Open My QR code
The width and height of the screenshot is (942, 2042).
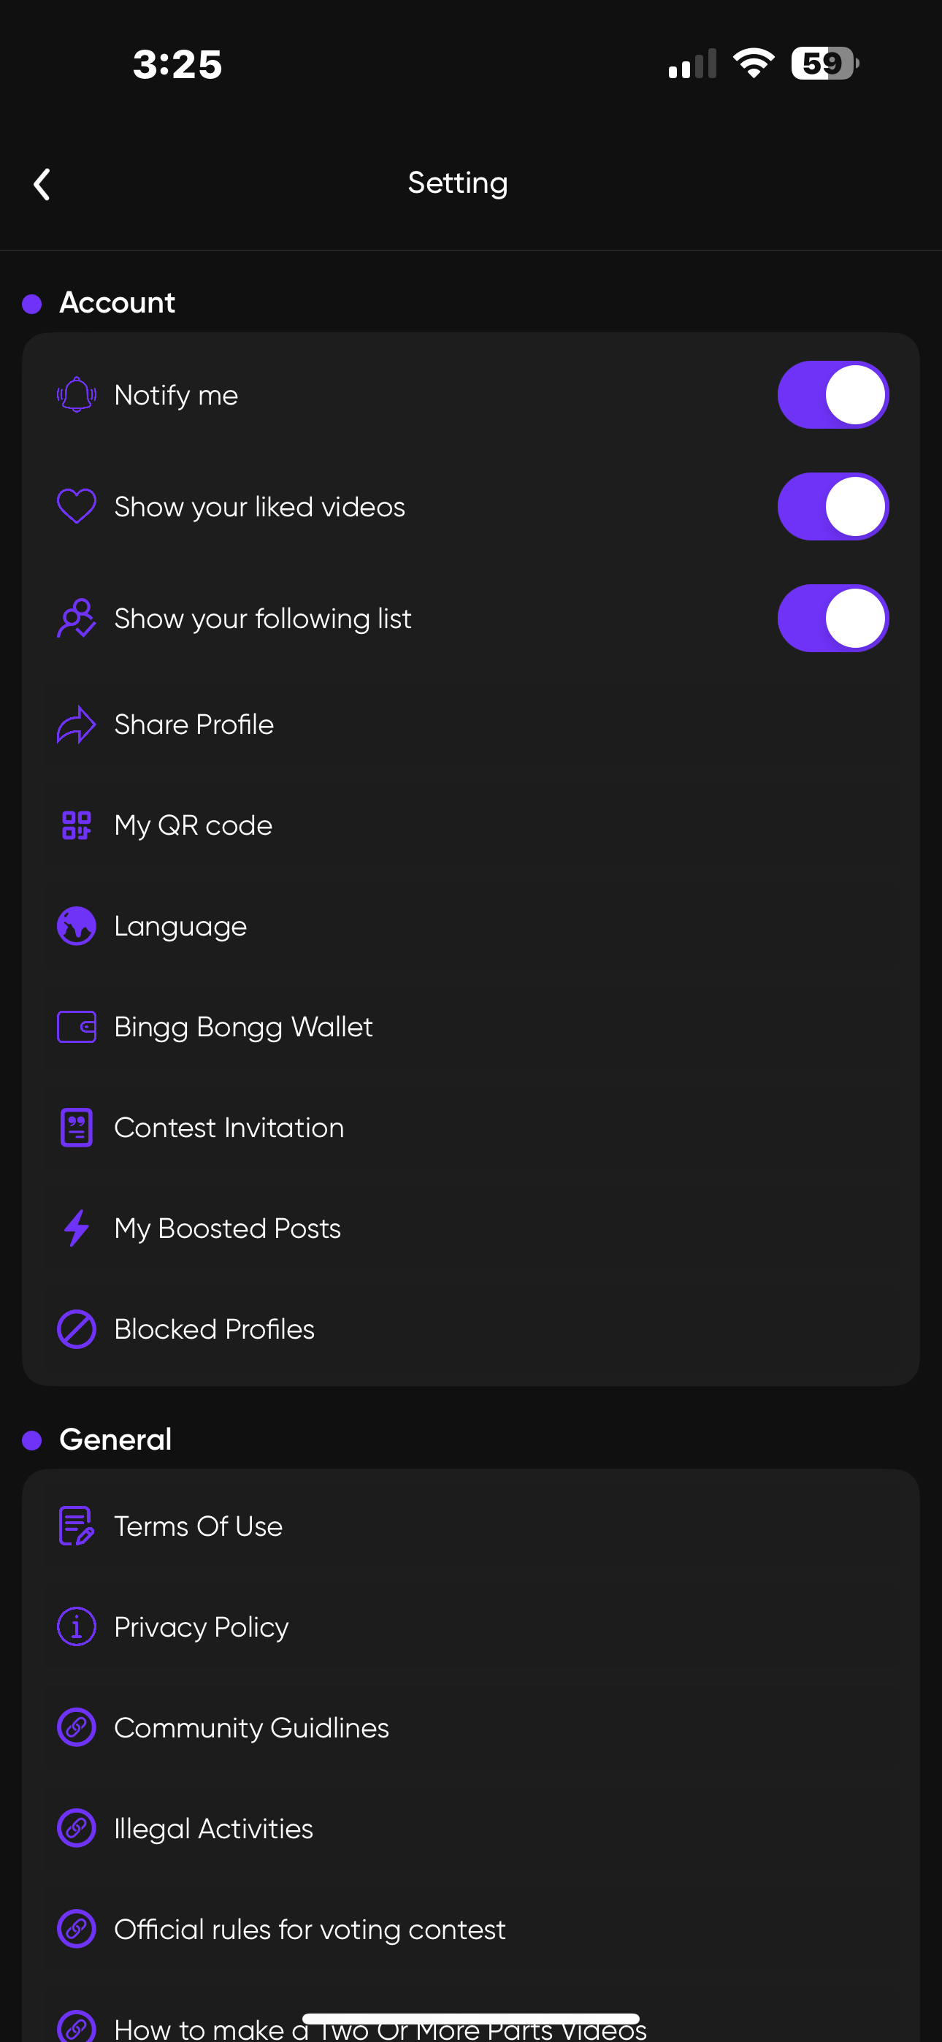[x=194, y=825]
